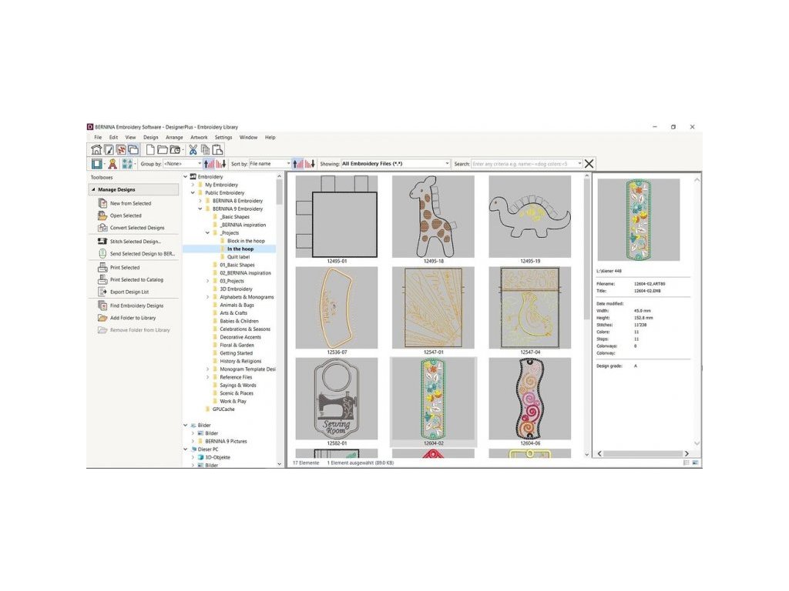Toggle ascending order beside Sort by
The height and width of the screenshot is (591, 789).
point(297,164)
